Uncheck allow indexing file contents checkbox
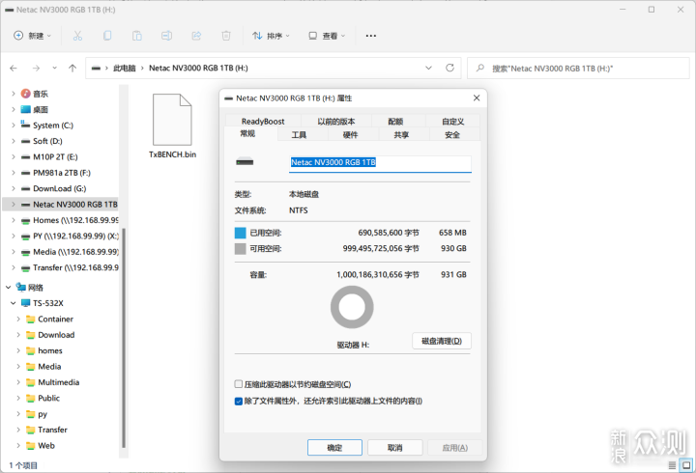The height and width of the screenshot is (473, 696). coord(239,402)
